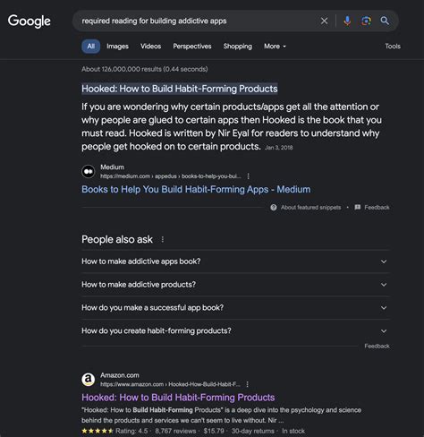The height and width of the screenshot is (437, 424).
Task: Switch to the Videos tab
Action: (x=150, y=47)
